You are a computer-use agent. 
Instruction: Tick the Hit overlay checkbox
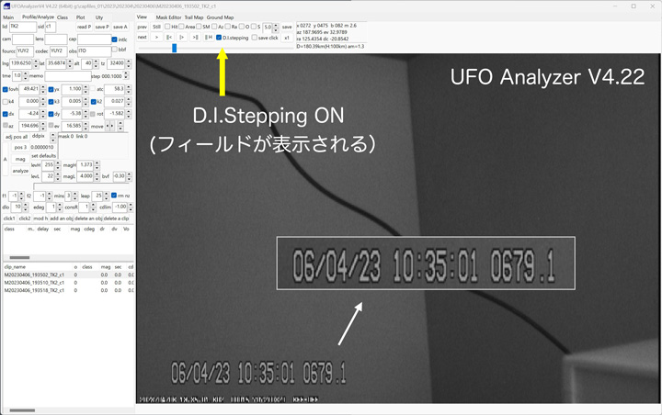[167, 27]
